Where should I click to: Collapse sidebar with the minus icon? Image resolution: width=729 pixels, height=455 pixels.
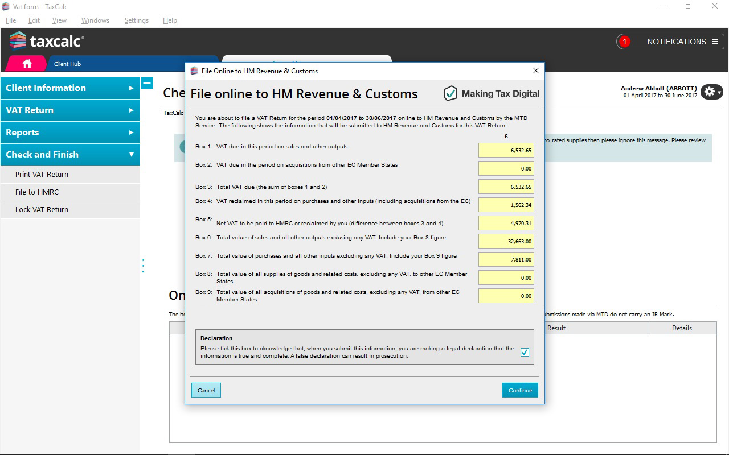146,83
